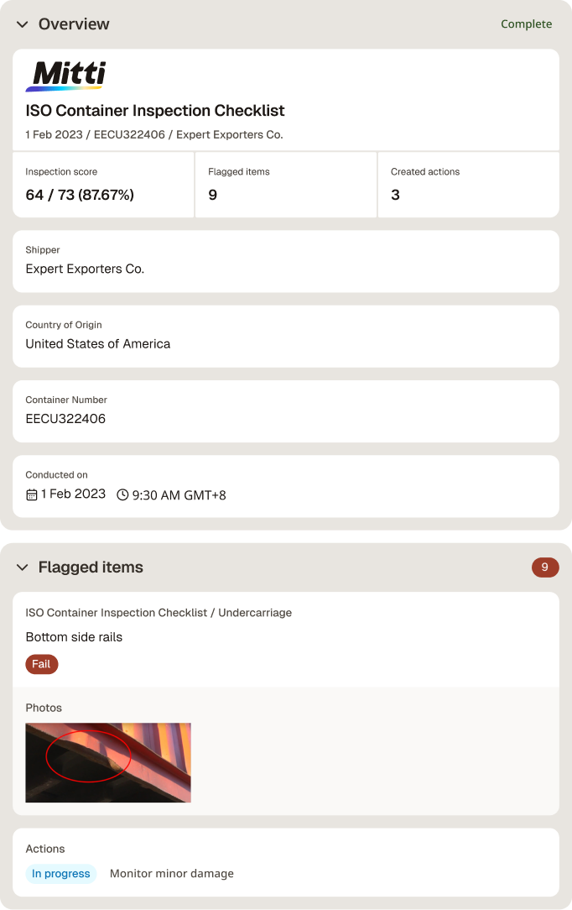Click the Complete status label
572x910 pixels.
[526, 24]
